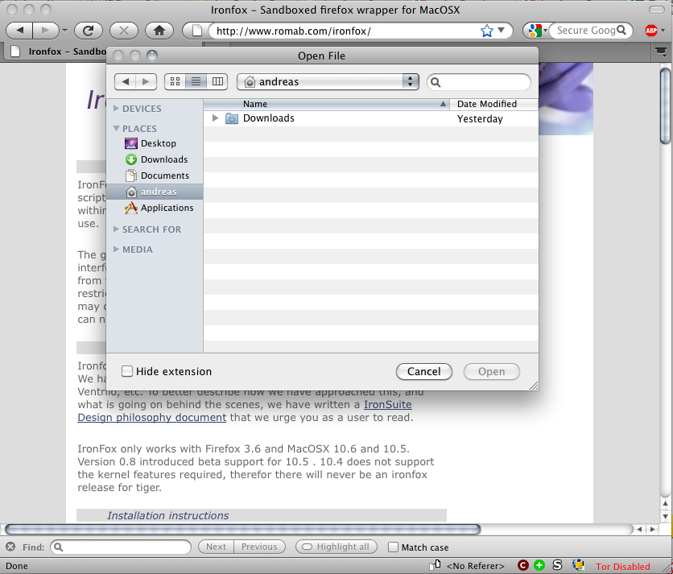Switch to icon view in file dialog
This screenshot has height=574, width=673.
point(174,81)
